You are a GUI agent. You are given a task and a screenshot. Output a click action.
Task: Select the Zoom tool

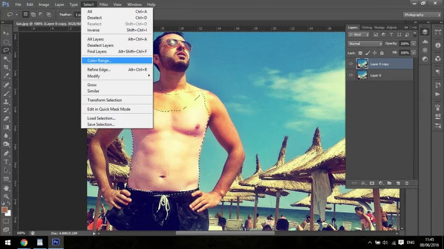point(6,197)
